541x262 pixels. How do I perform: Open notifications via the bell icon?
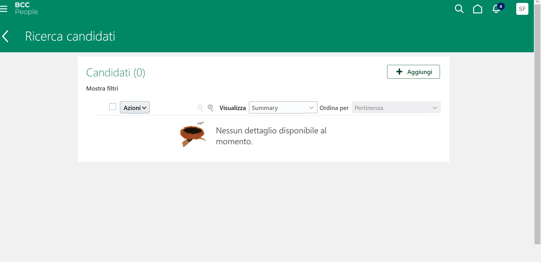click(x=496, y=9)
